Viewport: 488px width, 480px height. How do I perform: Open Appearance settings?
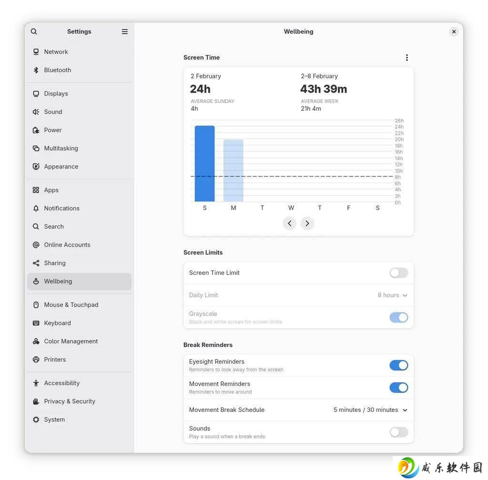79,167
